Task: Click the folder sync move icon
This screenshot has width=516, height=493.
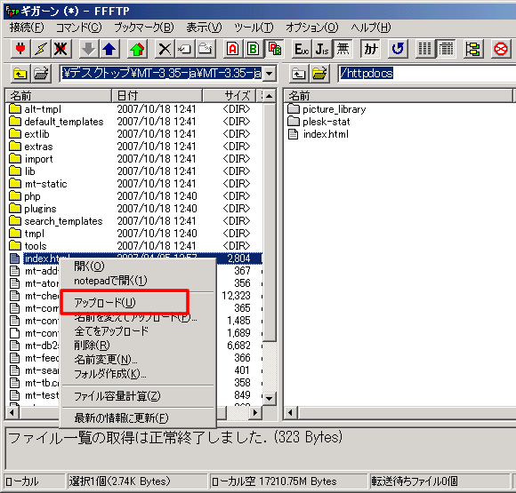Action: tap(473, 49)
